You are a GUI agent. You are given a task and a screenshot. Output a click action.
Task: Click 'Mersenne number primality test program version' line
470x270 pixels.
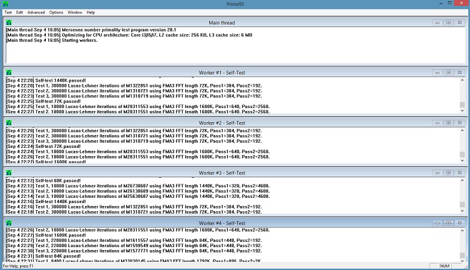click(x=91, y=29)
